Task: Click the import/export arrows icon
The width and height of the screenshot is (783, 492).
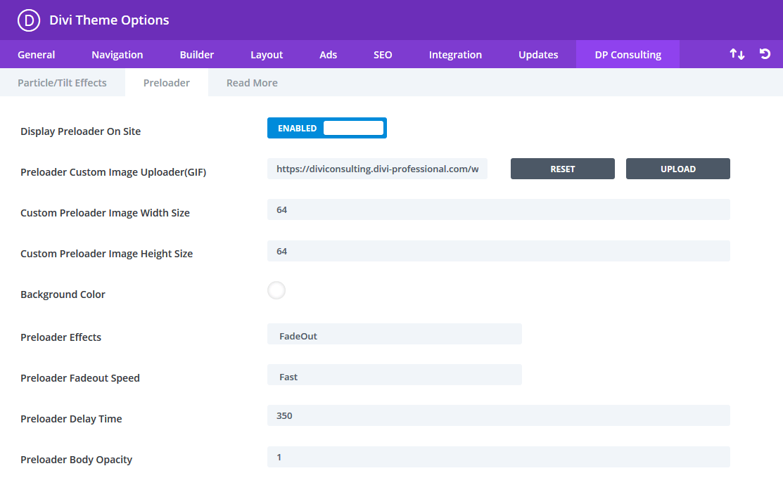Action: pyautogui.click(x=737, y=54)
